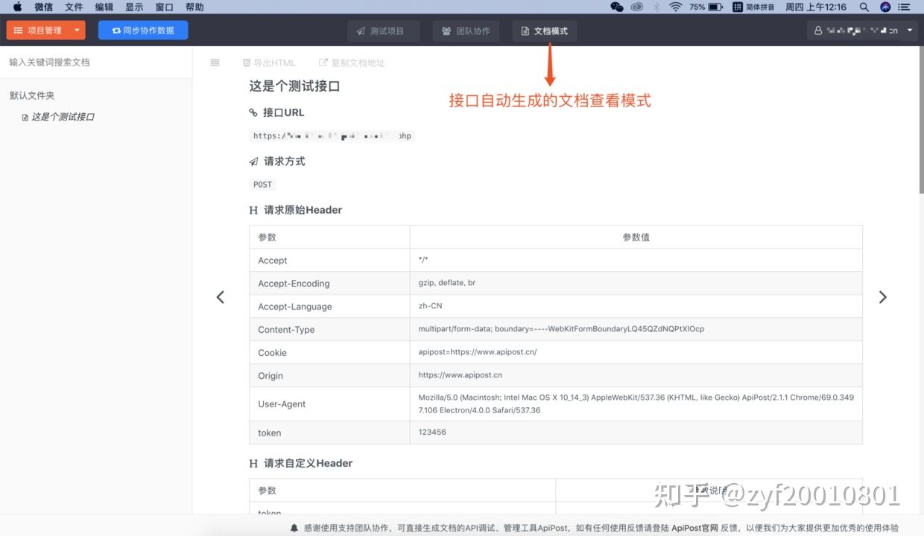Open the ApiPost官网 link in footer
This screenshot has height=536, width=924.
[x=694, y=528]
